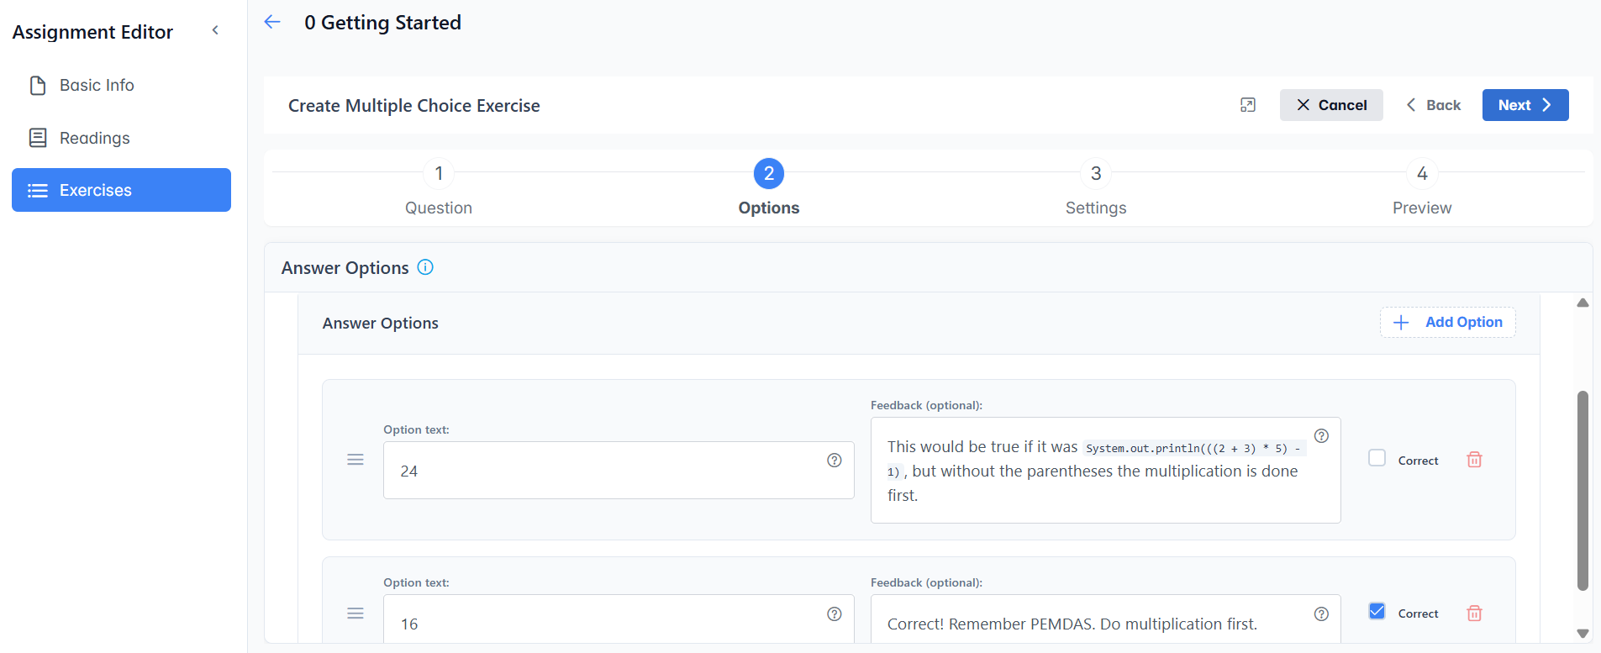Click the drag handle for option 24
1601x653 pixels.
355,460
